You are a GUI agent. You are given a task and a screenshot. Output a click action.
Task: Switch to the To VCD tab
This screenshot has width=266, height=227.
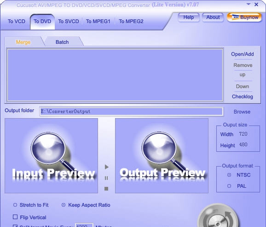[x=17, y=21]
